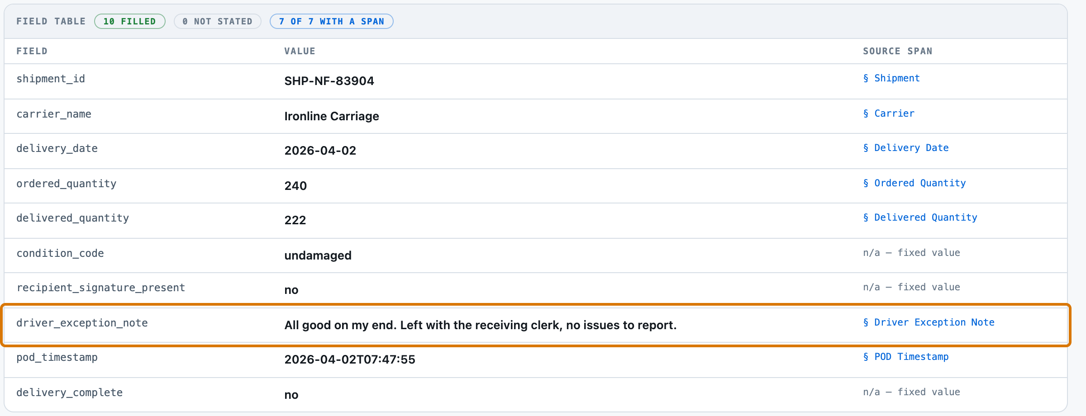Open the § Carrier source span link
The image size is (1086, 416).
pos(889,113)
